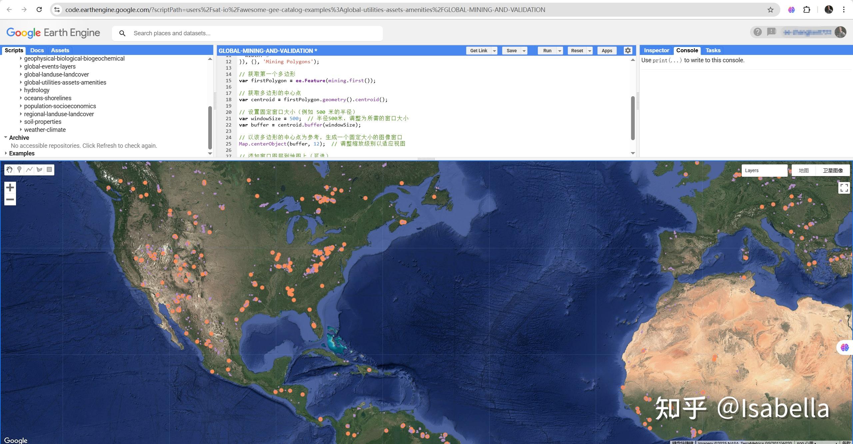Select the hand pan tool
The height and width of the screenshot is (444, 853).
9,170
